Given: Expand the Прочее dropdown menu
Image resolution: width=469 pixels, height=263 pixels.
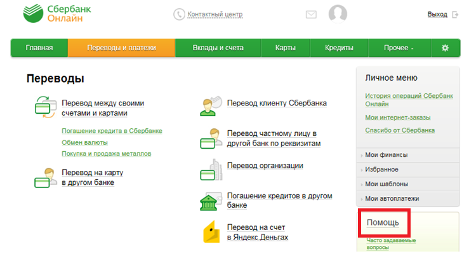Looking at the screenshot, I should 400,48.
